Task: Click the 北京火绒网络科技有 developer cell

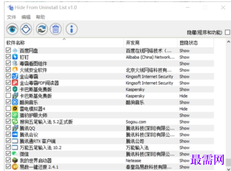Action: (x=149, y=70)
